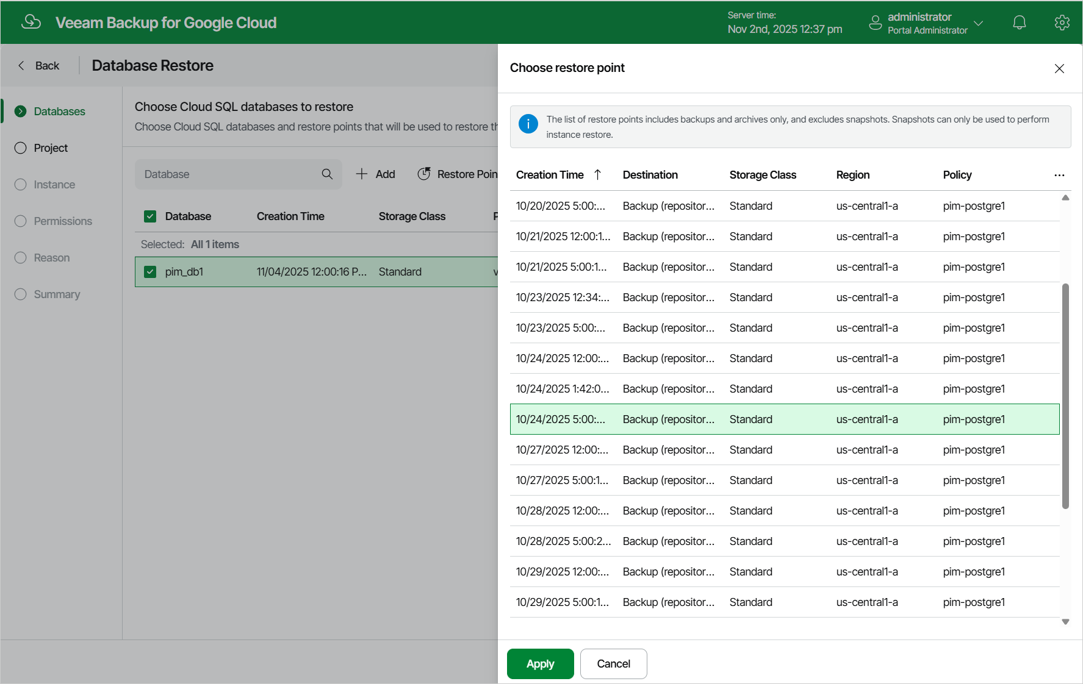Viewport: 1083px width, 684px height.
Task: Select restore point 10/27/2025 12:00
Action: pos(785,450)
